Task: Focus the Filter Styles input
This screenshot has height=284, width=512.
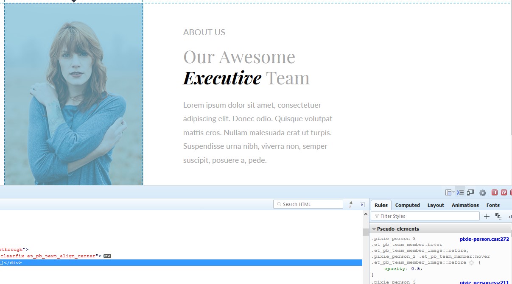Action: coord(426,216)
